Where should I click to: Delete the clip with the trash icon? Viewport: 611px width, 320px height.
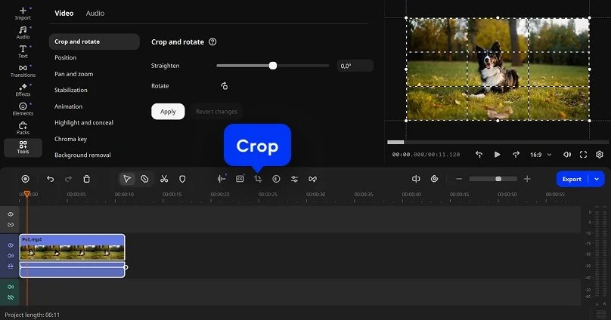click(86, 179)
